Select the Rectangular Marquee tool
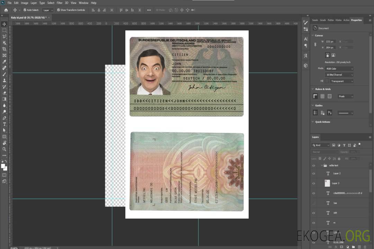The height and width of the screenshot is (249, 374). pyautogui.click(x=4, y=30)
